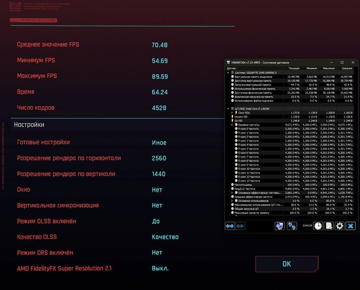Click the collapse columns arrows icon in HWiNFO
This screenshot has width=360, height=290.
(240, 226)
